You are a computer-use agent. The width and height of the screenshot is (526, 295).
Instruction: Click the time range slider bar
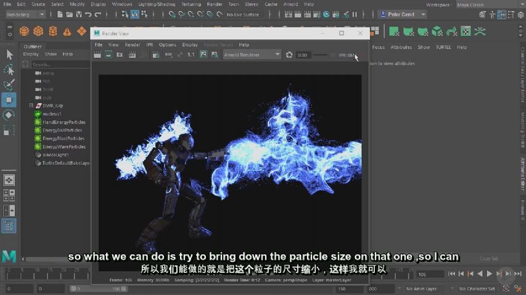pos(99,288)
